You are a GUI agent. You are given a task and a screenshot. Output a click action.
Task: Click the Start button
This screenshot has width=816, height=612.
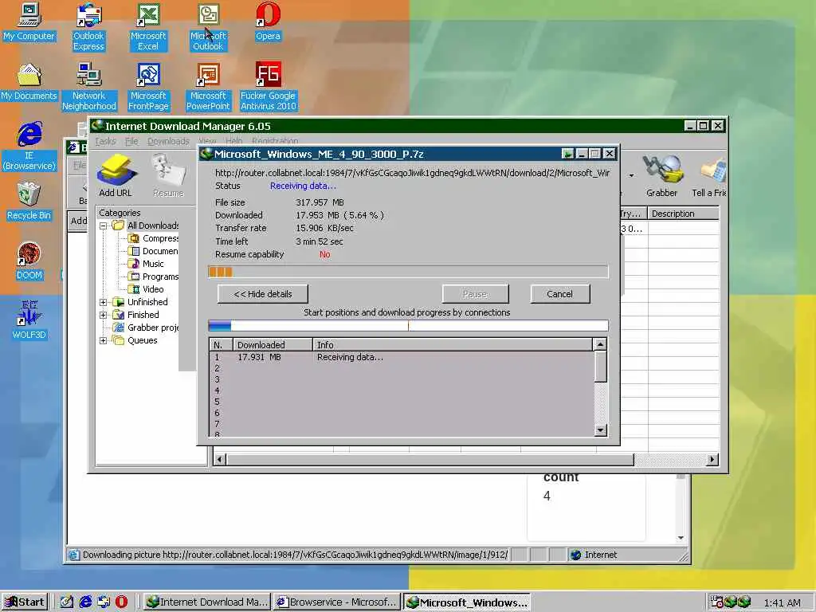[25, 602]
